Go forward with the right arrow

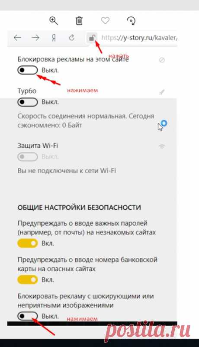click(35, 38)
